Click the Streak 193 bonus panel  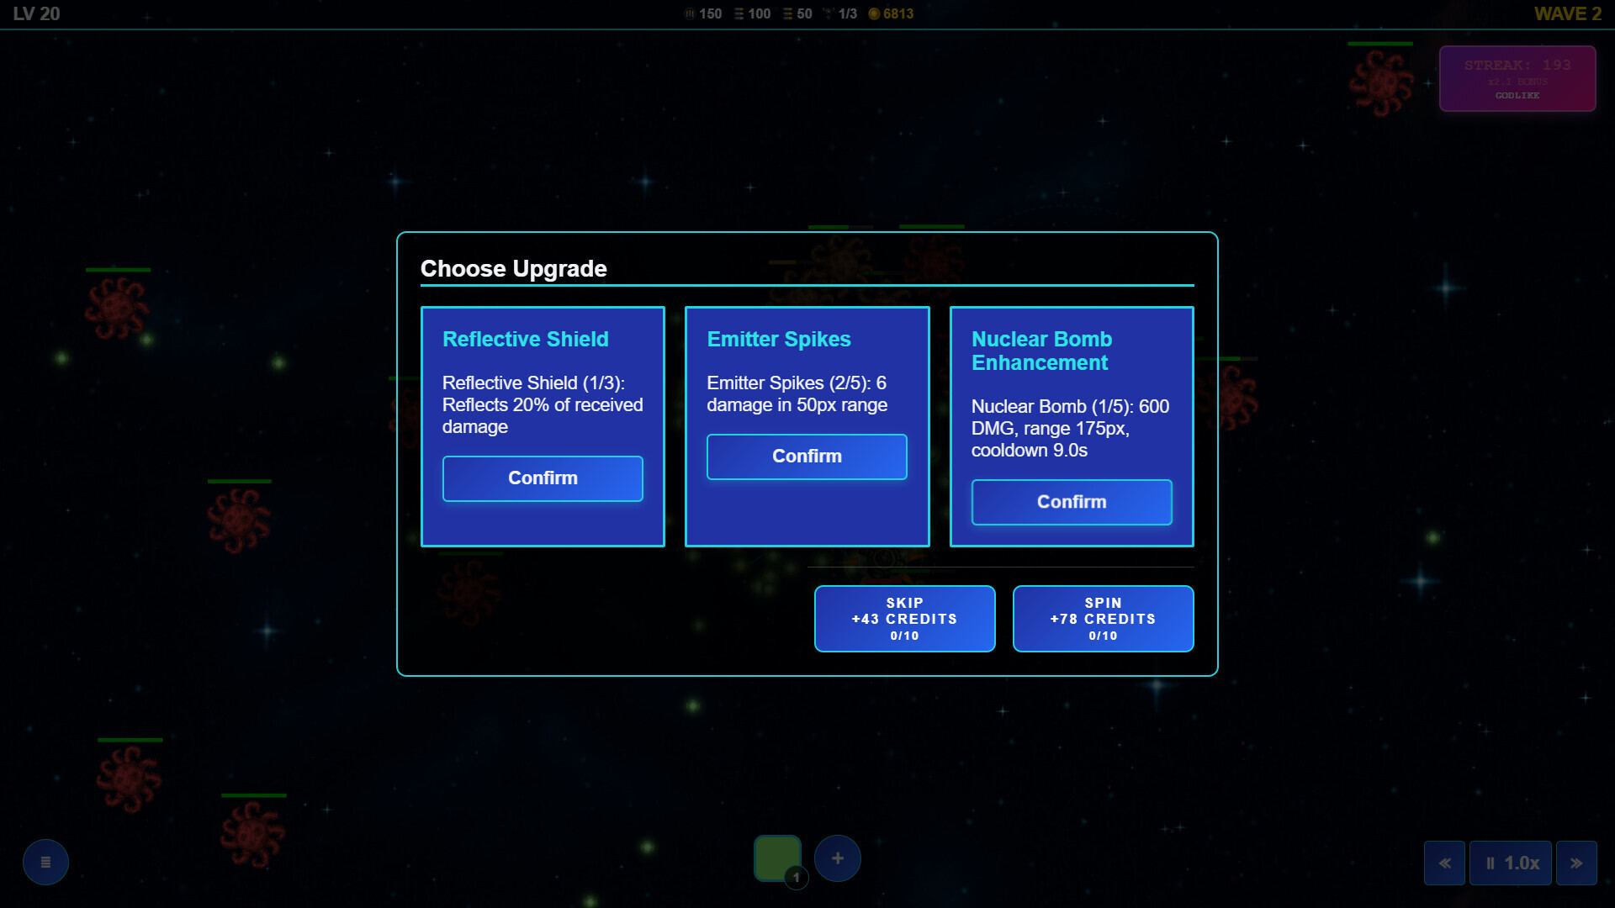point(1517,79)
